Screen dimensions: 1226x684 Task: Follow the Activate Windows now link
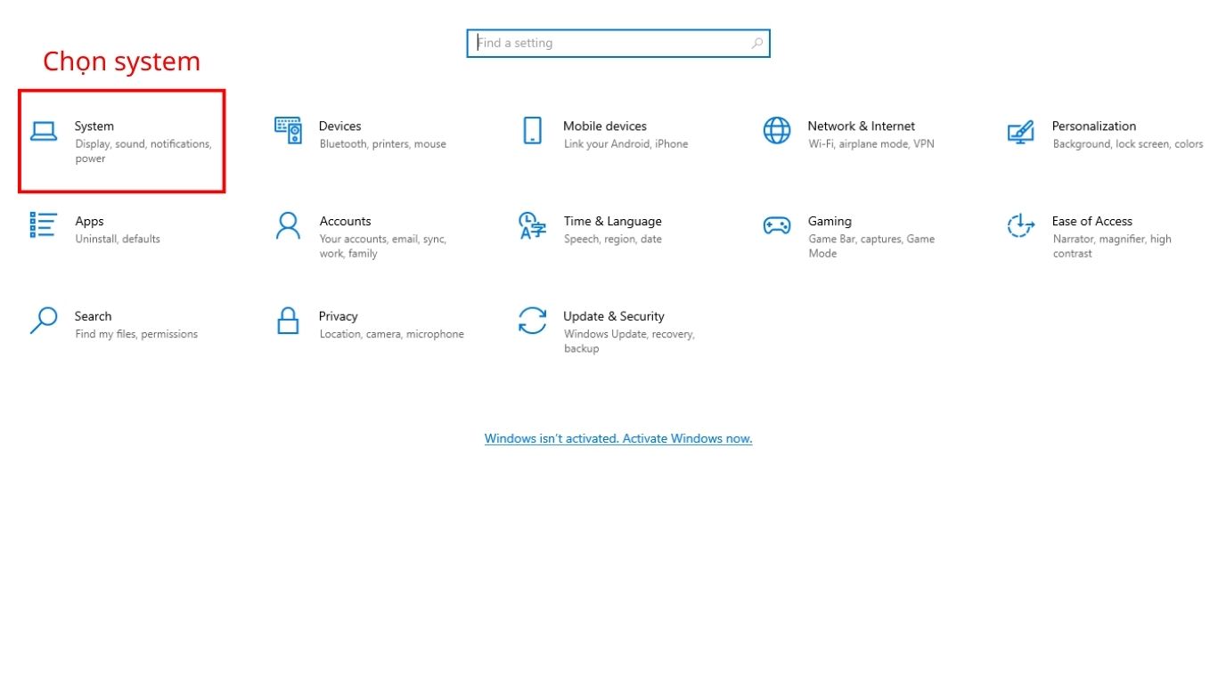[x=618, y=438]
